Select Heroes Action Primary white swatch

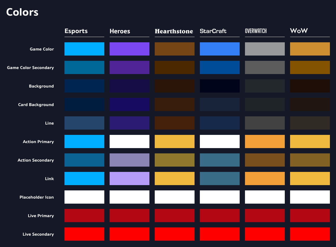130,141
